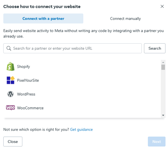Open the Get guidance link

[81, 130]
